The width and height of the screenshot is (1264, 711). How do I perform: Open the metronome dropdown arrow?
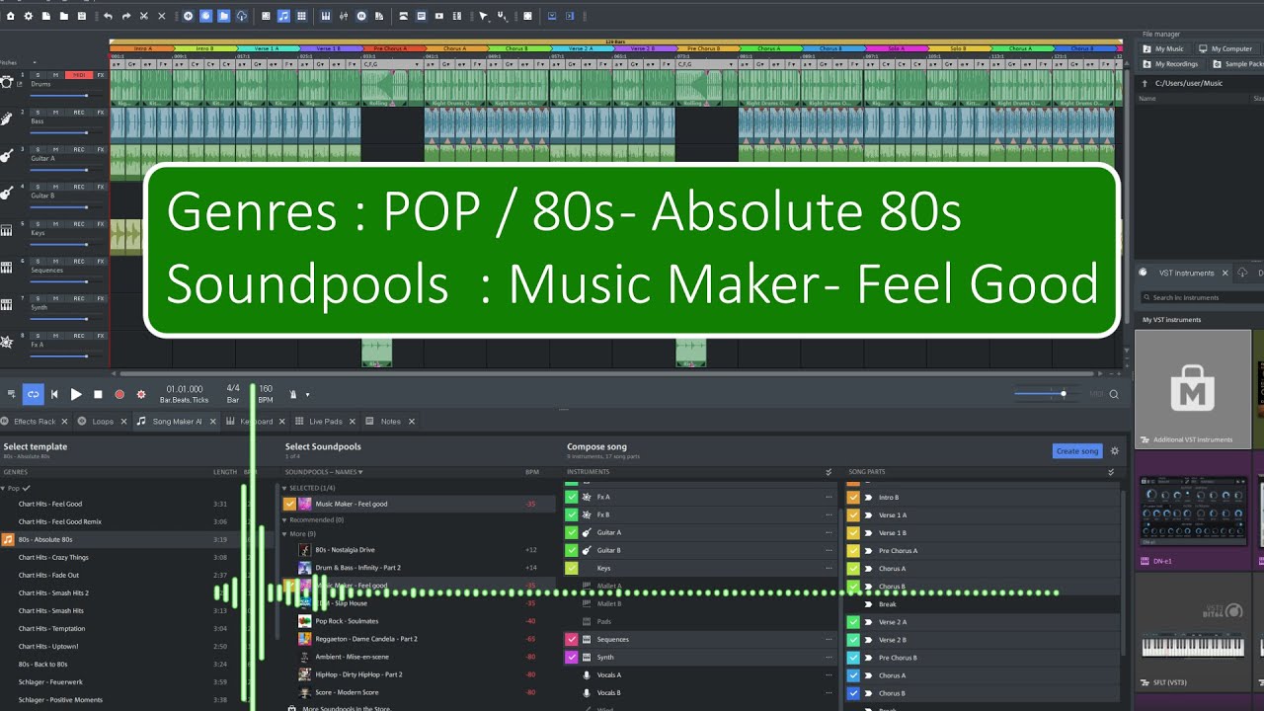pyautogui.click(x=307, y=394)
